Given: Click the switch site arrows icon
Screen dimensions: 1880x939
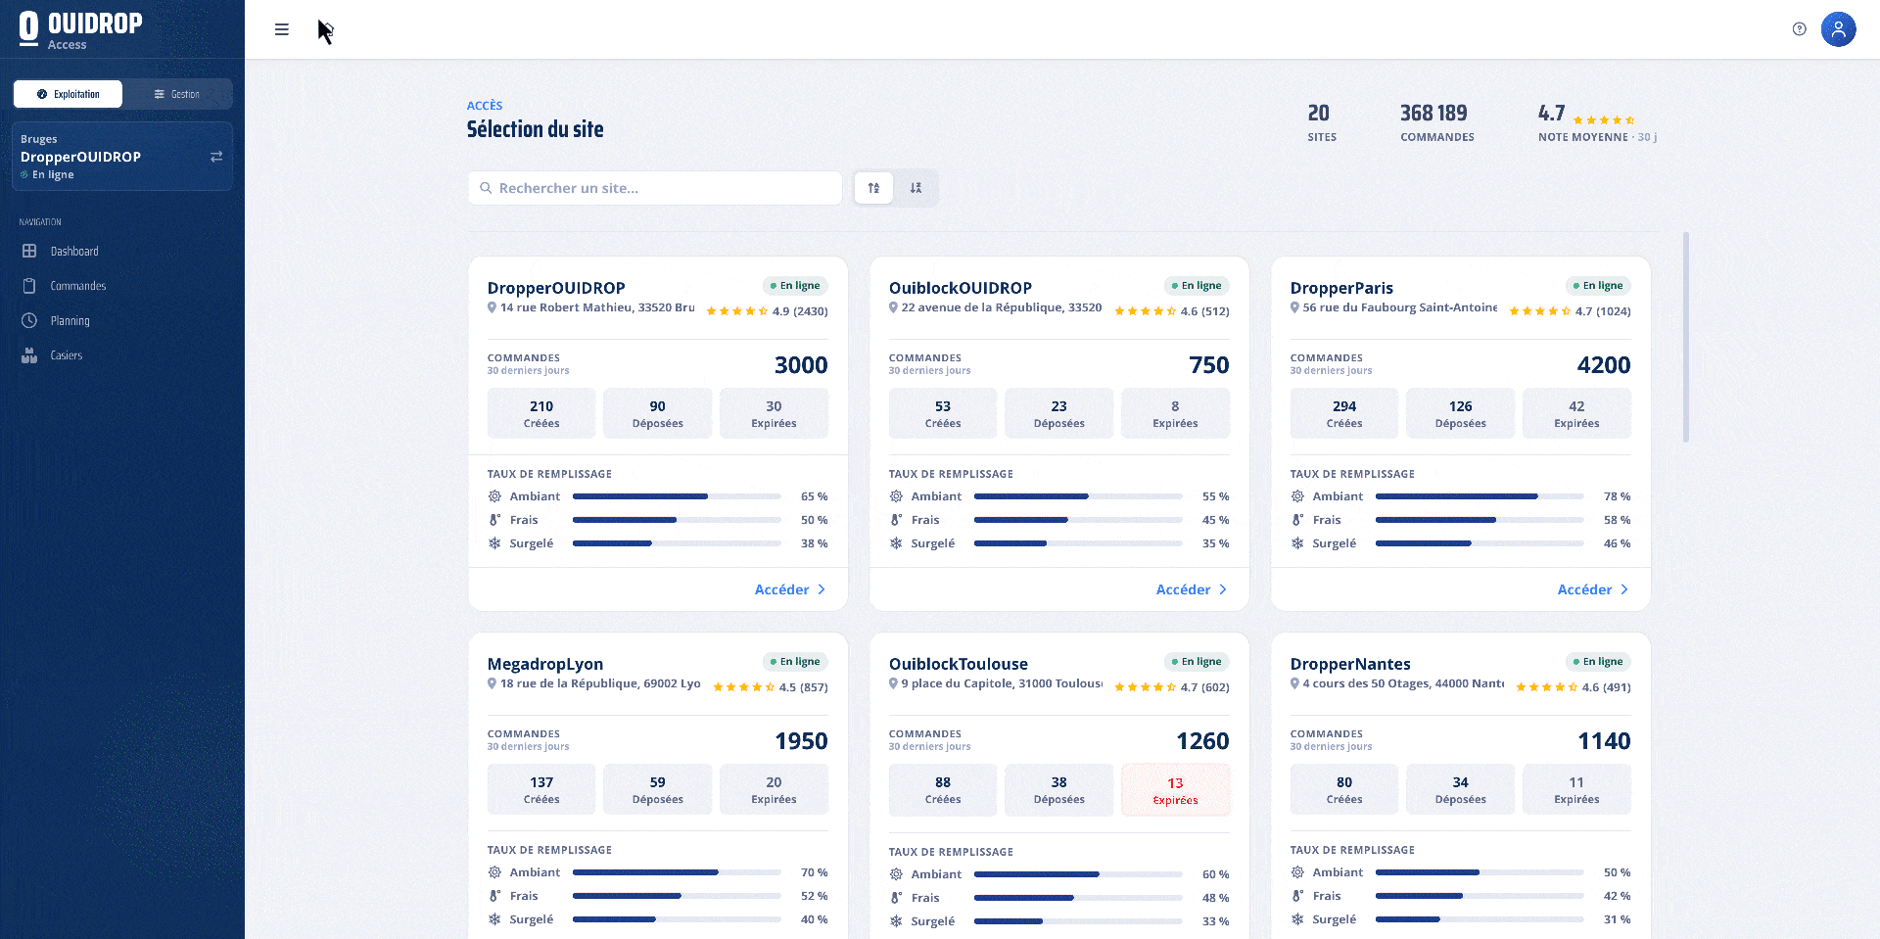Looking at the screenshot, I should pos(216,157).
